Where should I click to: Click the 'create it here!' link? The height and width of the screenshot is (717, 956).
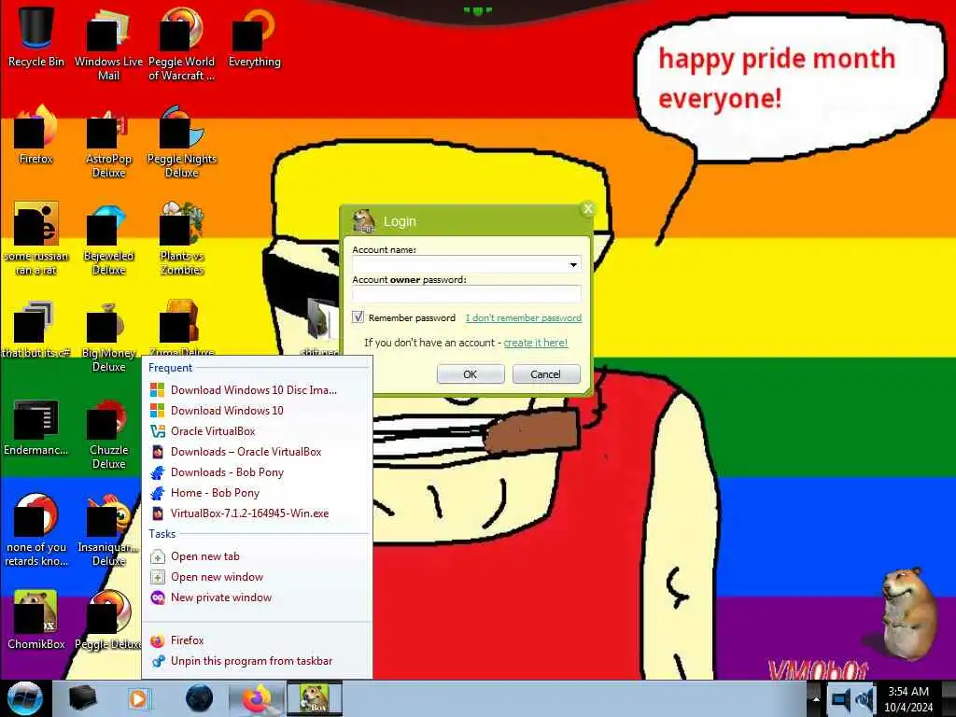coord(535,343)
